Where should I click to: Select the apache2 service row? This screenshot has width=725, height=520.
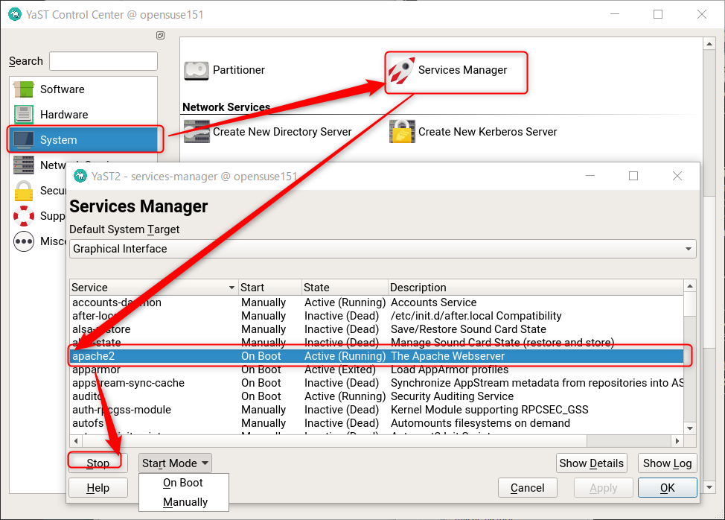[x=377, y=356]
